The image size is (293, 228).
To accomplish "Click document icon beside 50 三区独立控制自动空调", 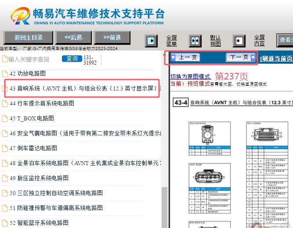I will [x=5, y=193].
